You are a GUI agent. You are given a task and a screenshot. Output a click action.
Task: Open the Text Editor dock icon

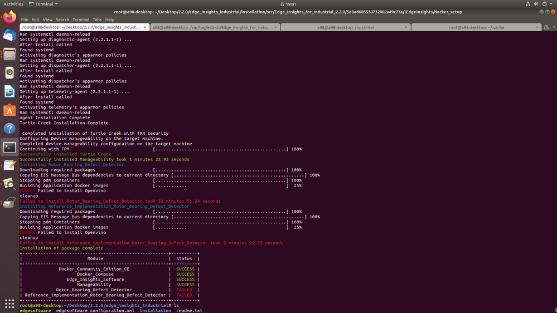pyautogui.click(x=9, y=166)
